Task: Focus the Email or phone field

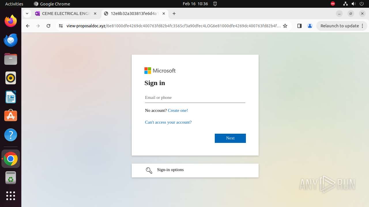Action: [195, 98]
